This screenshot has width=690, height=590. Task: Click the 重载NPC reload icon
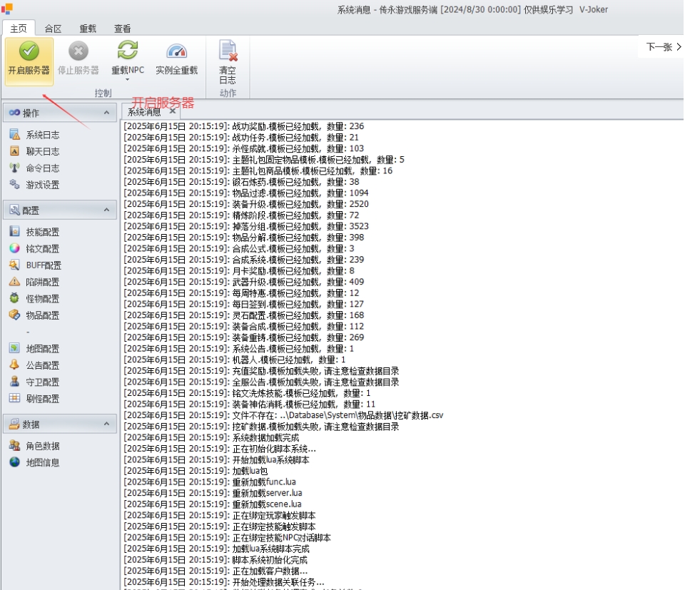coord(127,51)
